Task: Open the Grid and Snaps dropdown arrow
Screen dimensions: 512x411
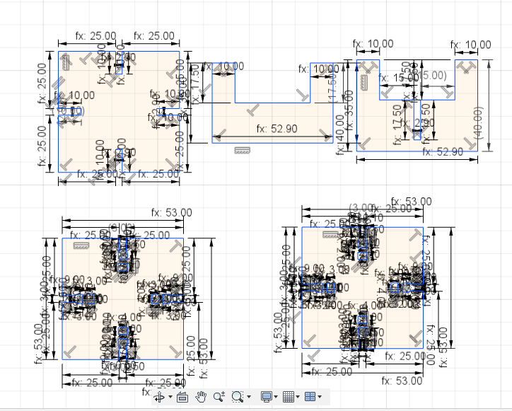Action: point(298,397)
